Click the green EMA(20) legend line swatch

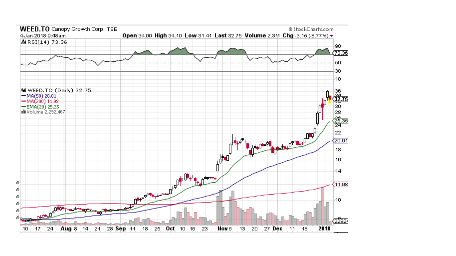point(24,107)
